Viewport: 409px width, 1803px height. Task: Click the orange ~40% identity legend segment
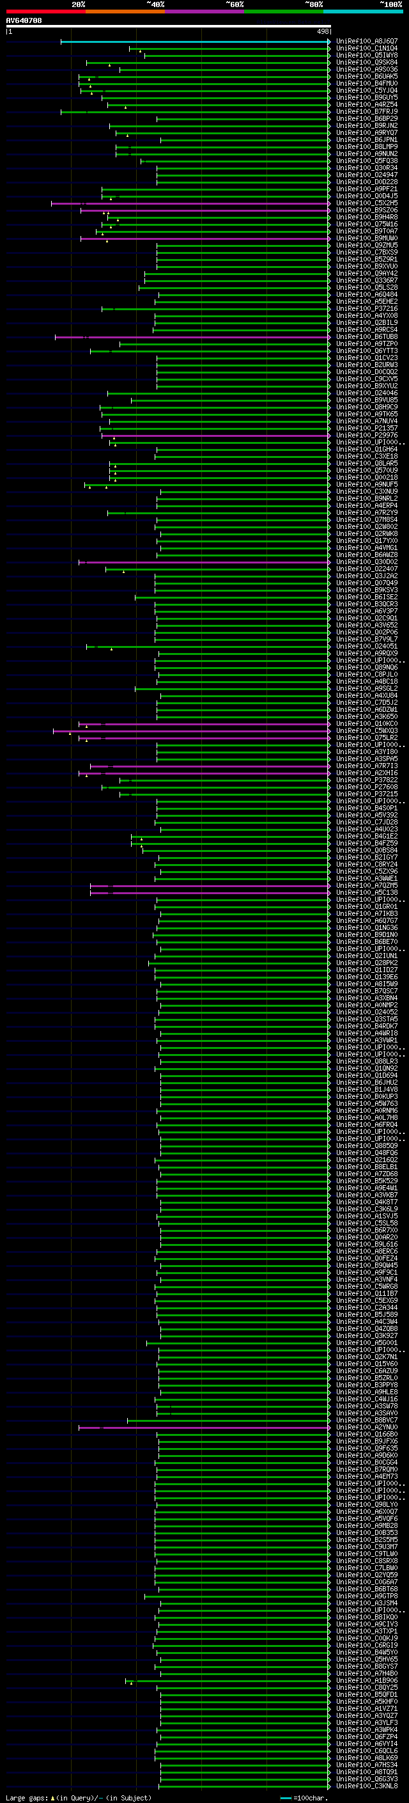pos(125,12)
